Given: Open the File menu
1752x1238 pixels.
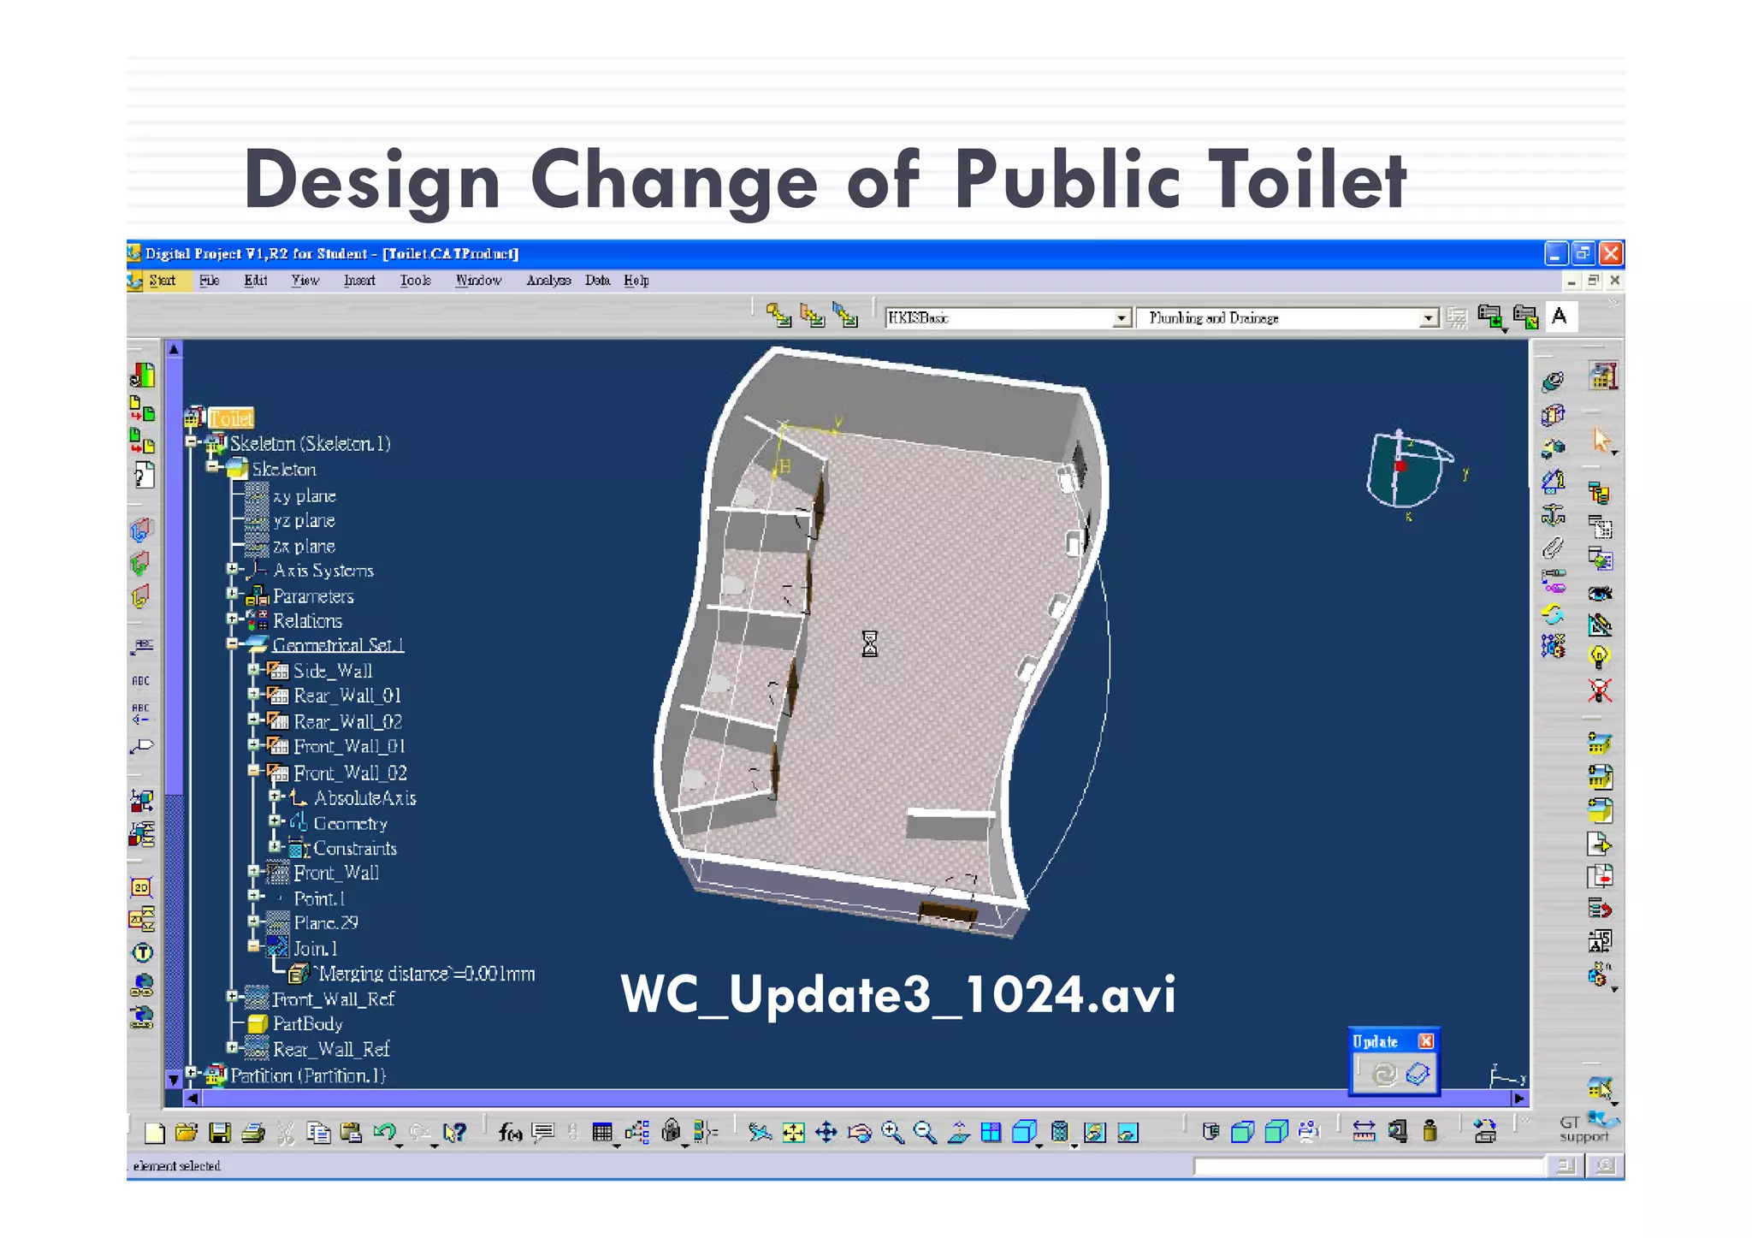Looking at the screenshot, I should [x=210, y=281].
